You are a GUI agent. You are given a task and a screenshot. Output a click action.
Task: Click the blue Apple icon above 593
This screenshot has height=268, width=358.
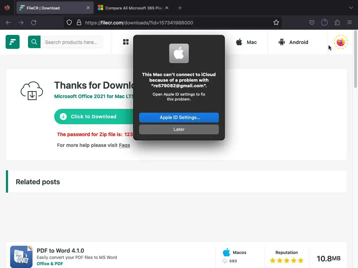(227, 253)
